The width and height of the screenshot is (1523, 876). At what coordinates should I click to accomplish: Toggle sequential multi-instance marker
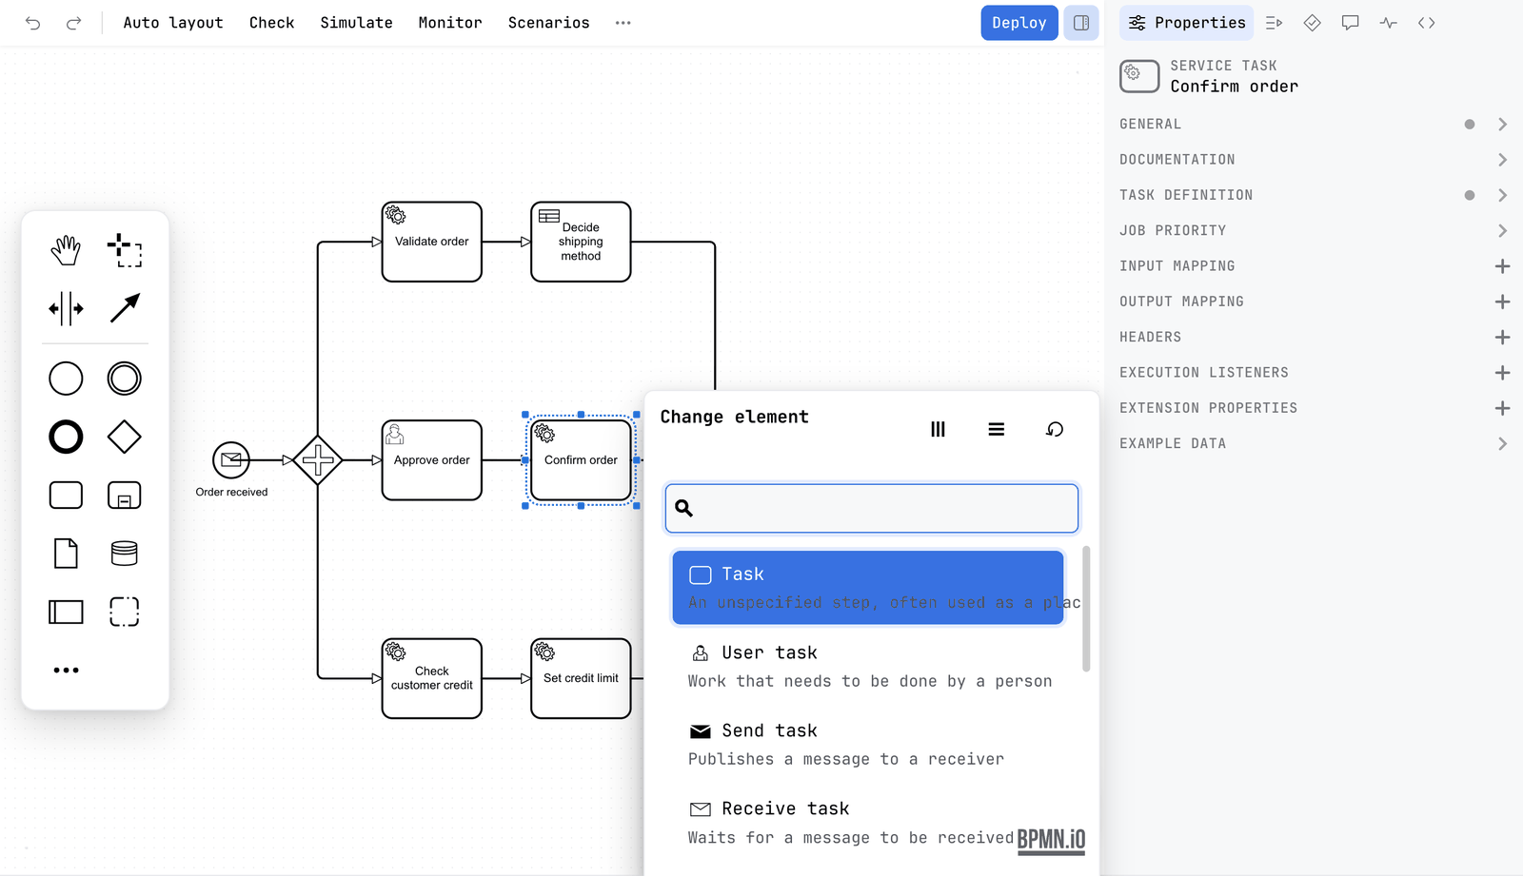point(997,430)
